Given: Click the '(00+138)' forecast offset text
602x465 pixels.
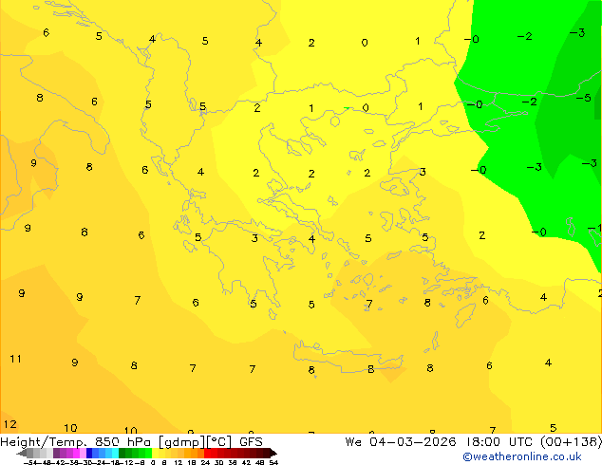Looking at the screenshot, I should pyautogui.click(x=571, y=442).
